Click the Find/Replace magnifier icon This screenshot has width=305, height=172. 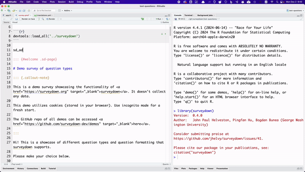pyautogui.click(x=43, y=19)
